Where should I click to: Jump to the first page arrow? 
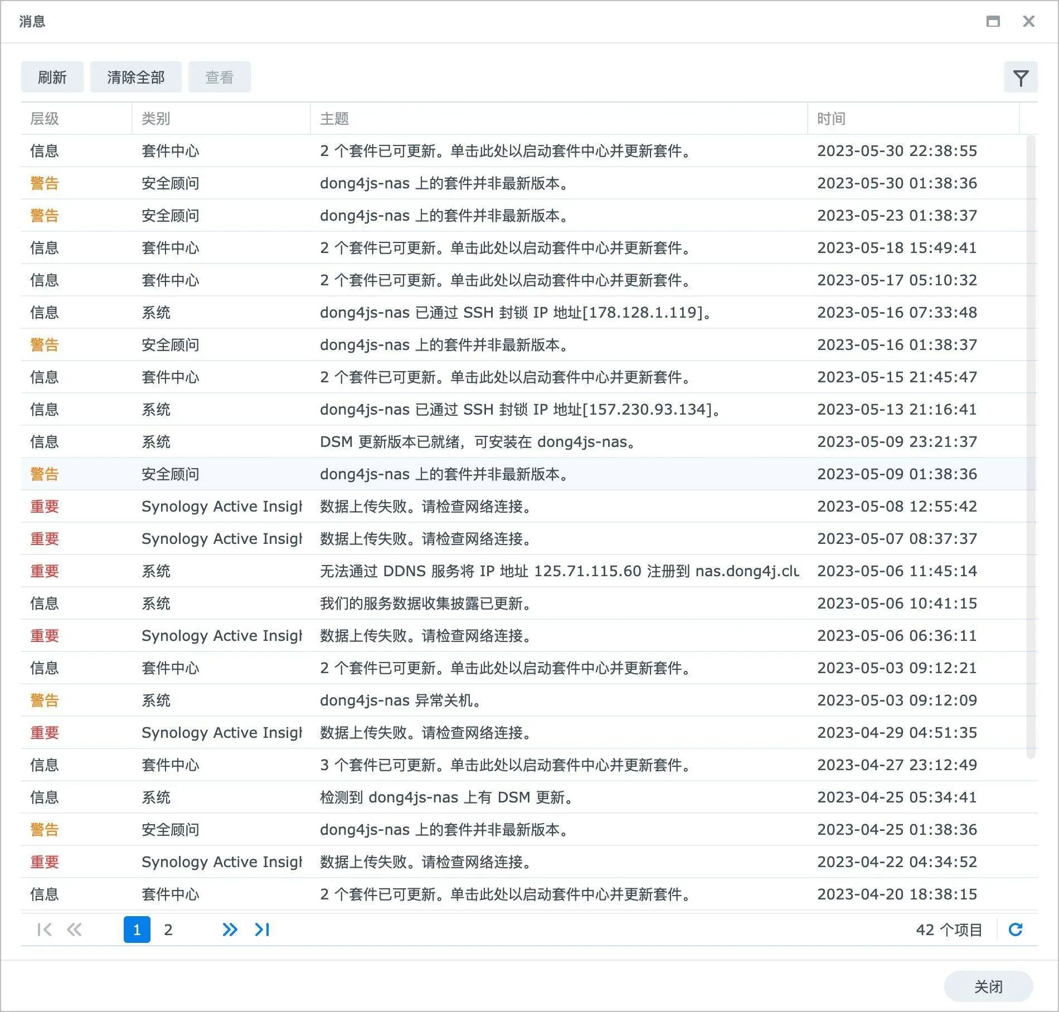point(44,930)
